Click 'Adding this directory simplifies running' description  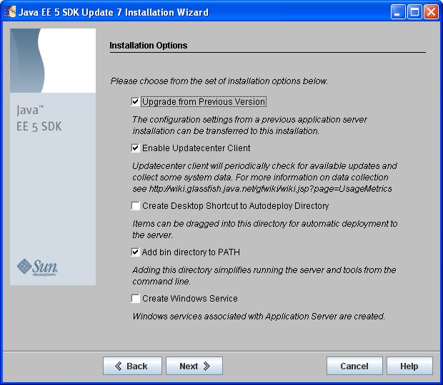[264, 276]
